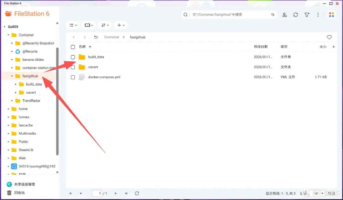This screenshot has width=343, height=200.
Task: Click the refresh icon in pagination bar
Action: (137, 193)
